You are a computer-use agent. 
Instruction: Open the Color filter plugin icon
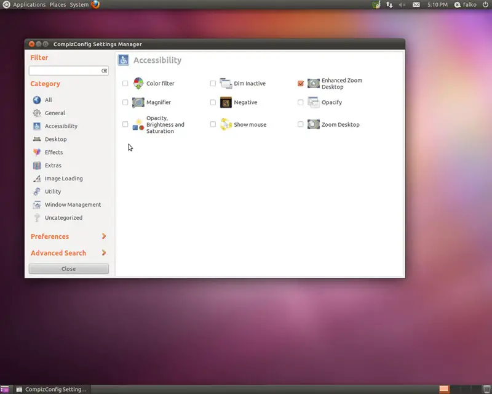point(138,83)
